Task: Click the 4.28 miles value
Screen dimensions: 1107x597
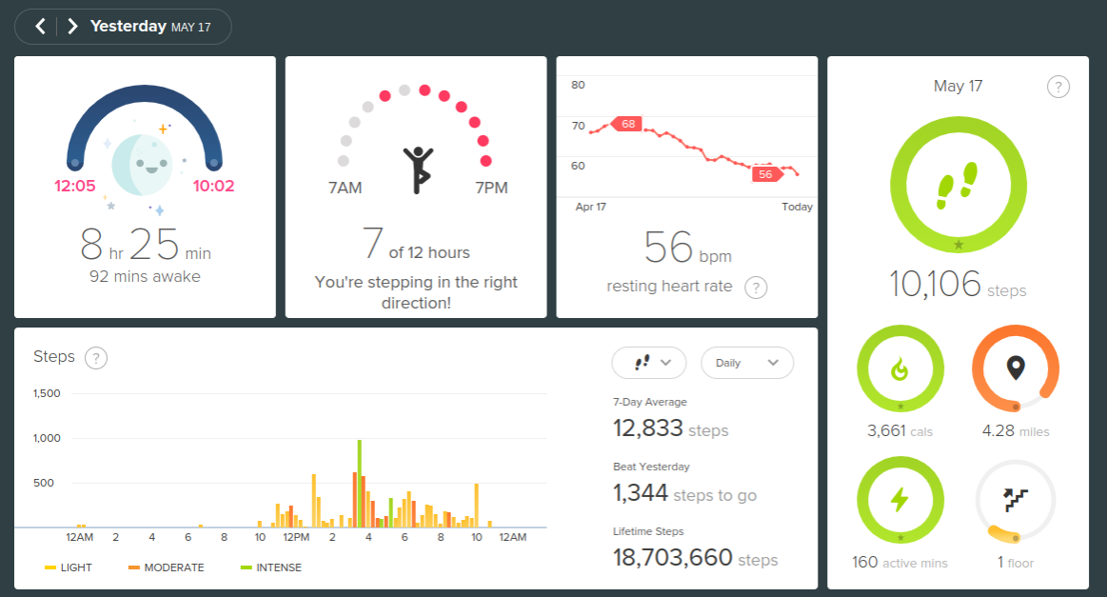Action: pos(1016,431)
